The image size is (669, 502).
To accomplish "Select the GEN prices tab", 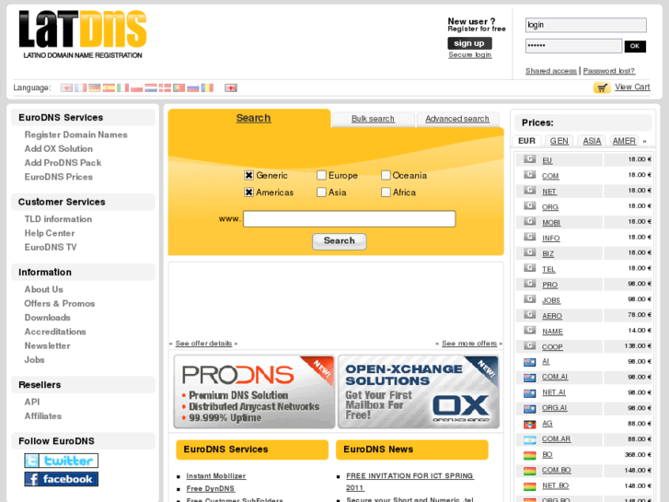I will click(559, 141).
